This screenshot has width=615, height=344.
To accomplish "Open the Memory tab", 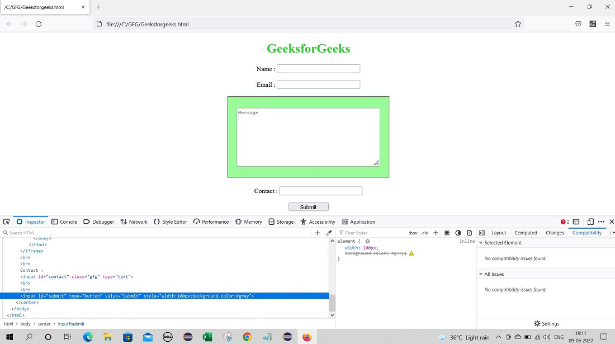I will pos(249,222).
